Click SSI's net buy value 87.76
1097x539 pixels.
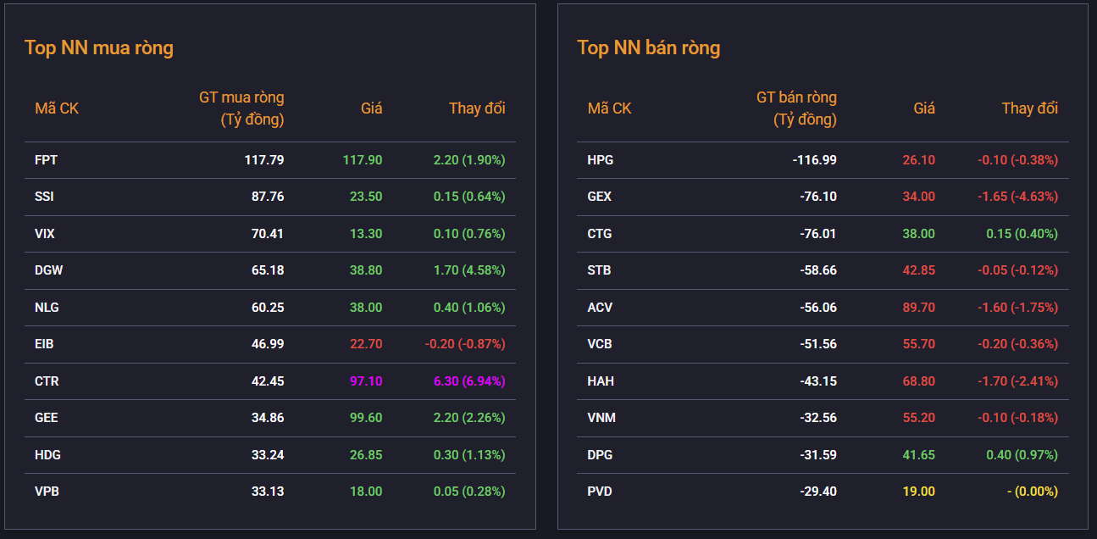pos(268,197)
